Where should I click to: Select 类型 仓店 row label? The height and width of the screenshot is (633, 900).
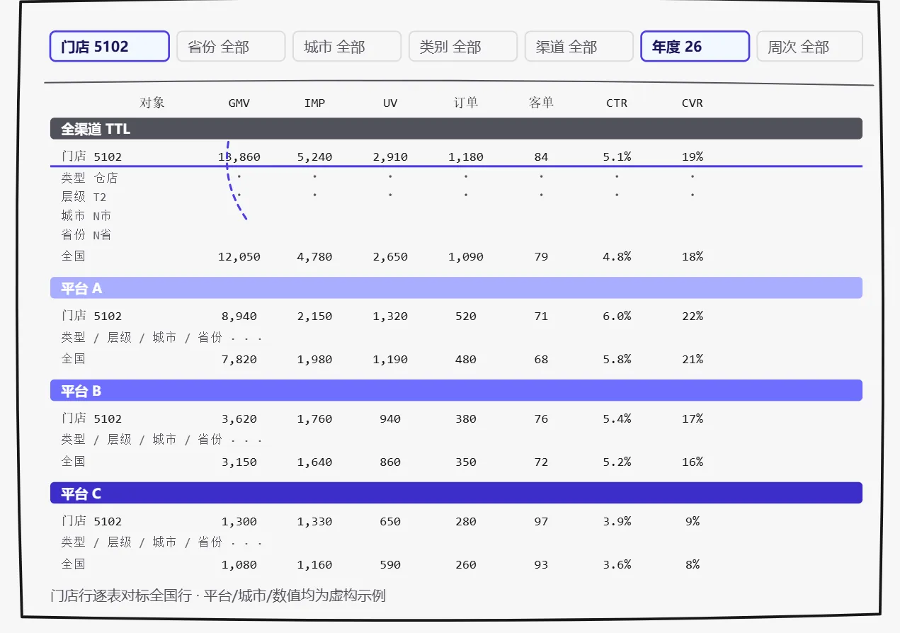[x=90, y=178]
